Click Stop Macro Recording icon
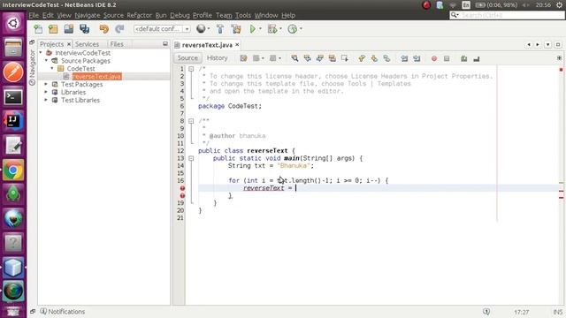This screenshot has height=318, width=566. point(447,58)
